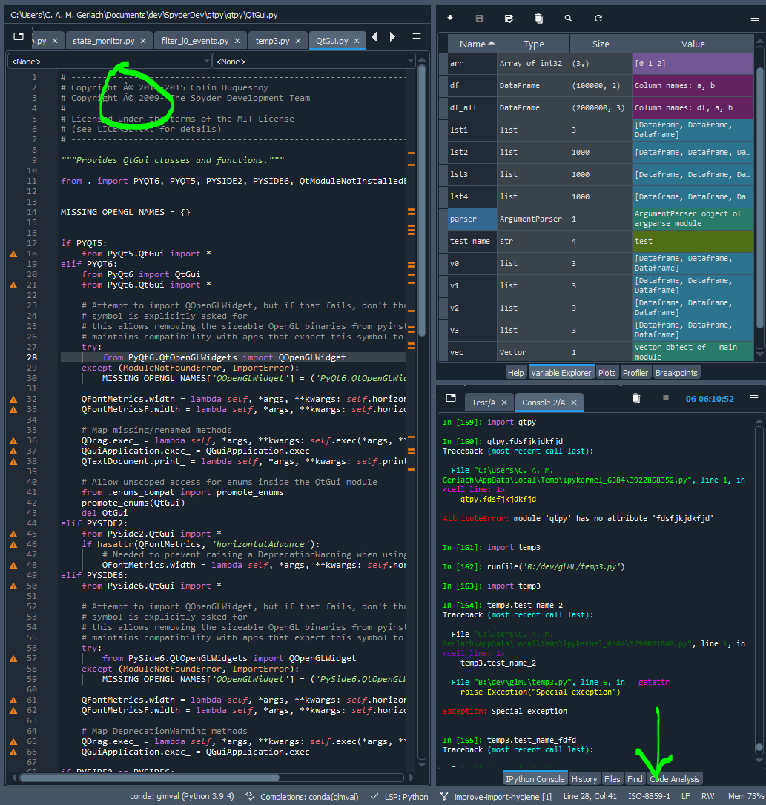Open the IPython console options menu
The image size is (766, 805).
click(x=754, y=398)
